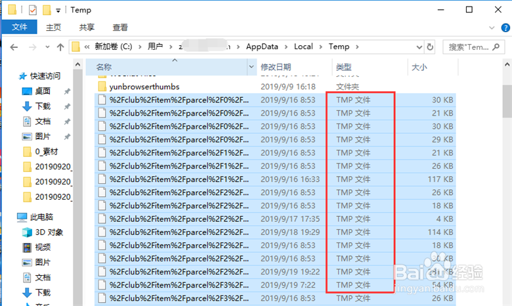
Task: Sort by the 修改日期 column header
Action: (x=294, y=67)
